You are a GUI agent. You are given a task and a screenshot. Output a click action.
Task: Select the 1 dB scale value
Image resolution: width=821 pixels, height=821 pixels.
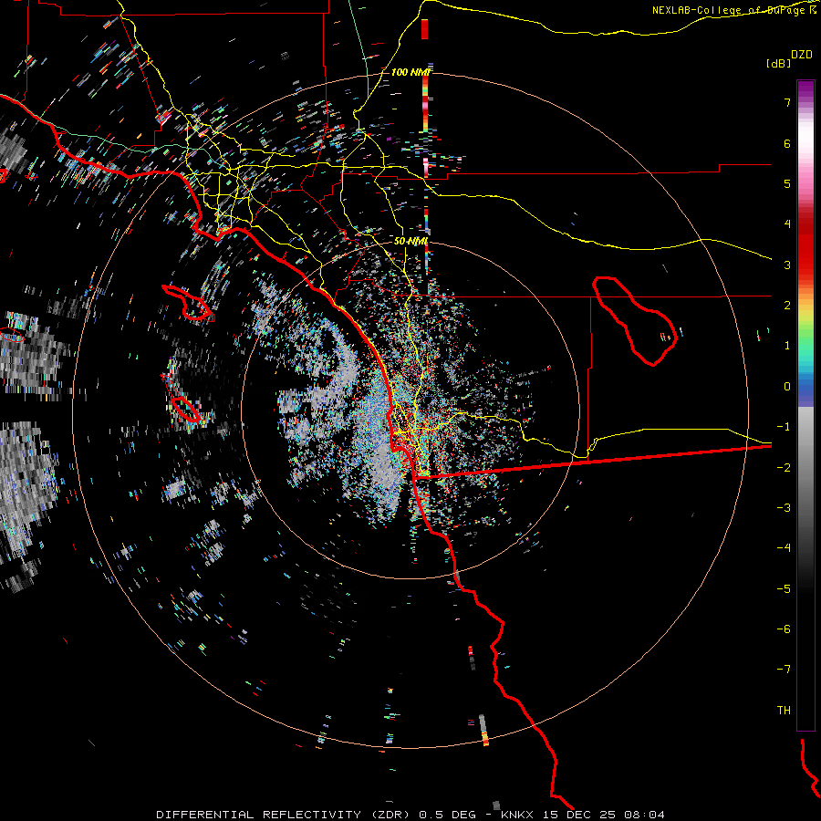[787, 346]
